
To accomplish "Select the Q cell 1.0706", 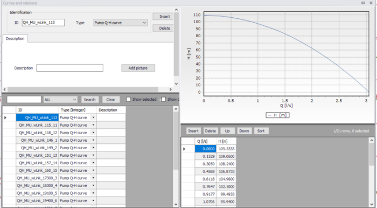I will (205, 202).
